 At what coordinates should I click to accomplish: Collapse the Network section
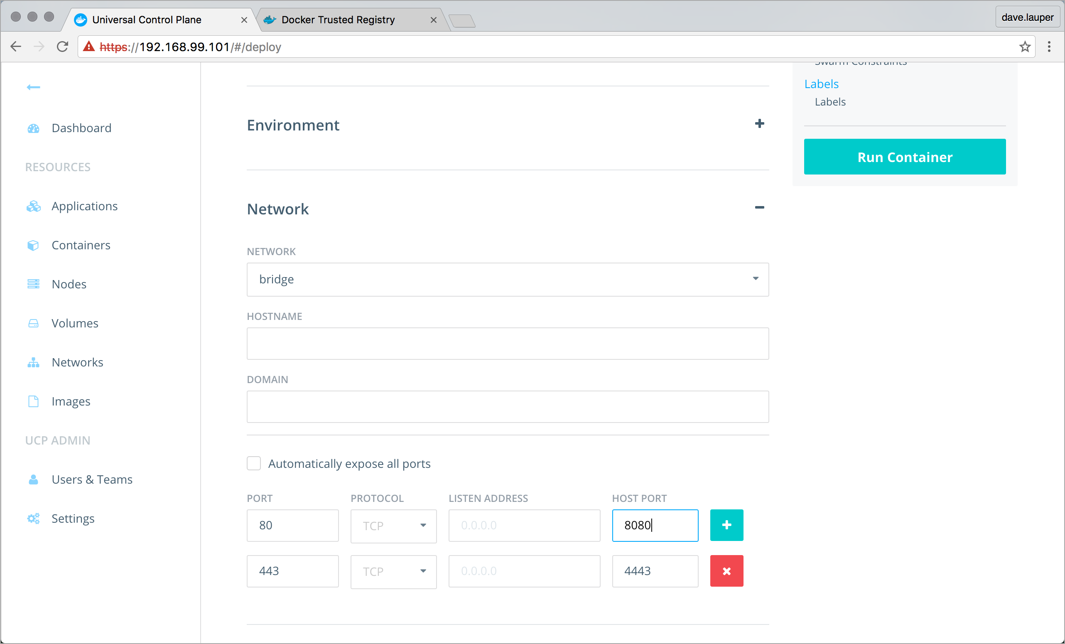pos(759,208)
